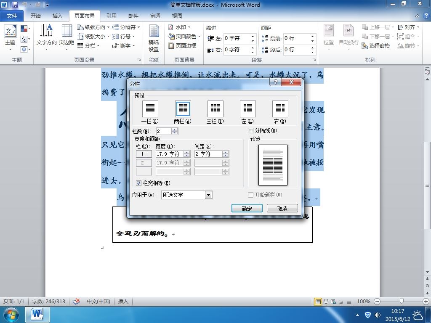This screenshot has height=323, width=431.
Task: Click zoom in plus button
Action: pos(426,302)
